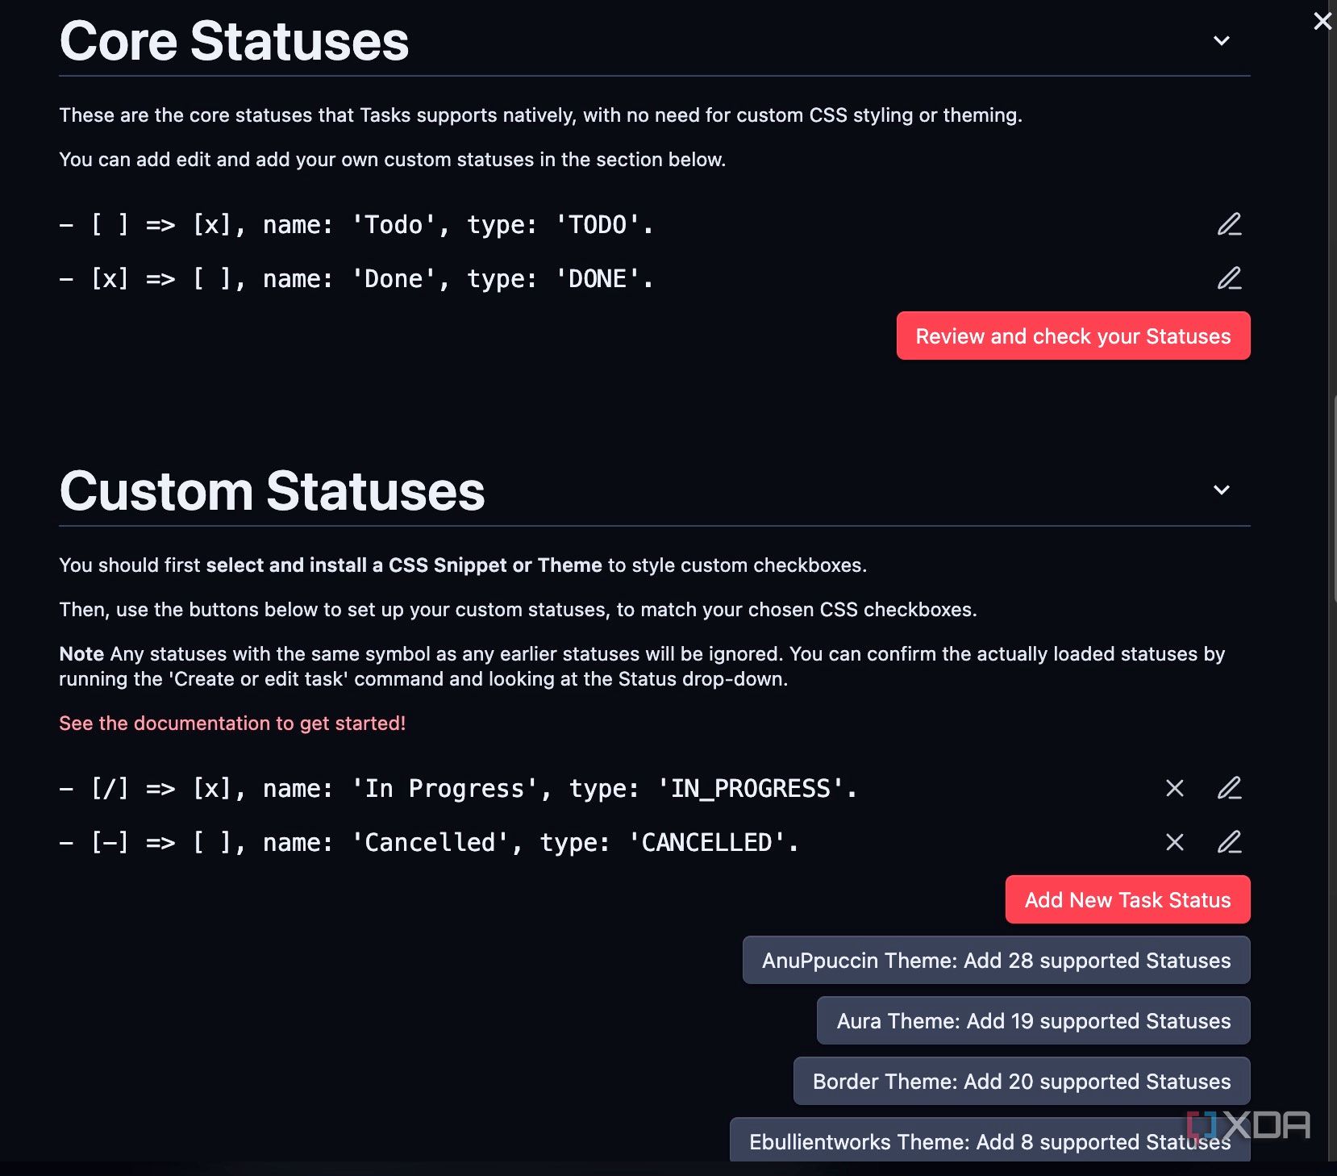Add AnuPpuccin Theme 28 supported statuses
Image resolution: width=1337 pixels, height=1176 pixels.
996,960
